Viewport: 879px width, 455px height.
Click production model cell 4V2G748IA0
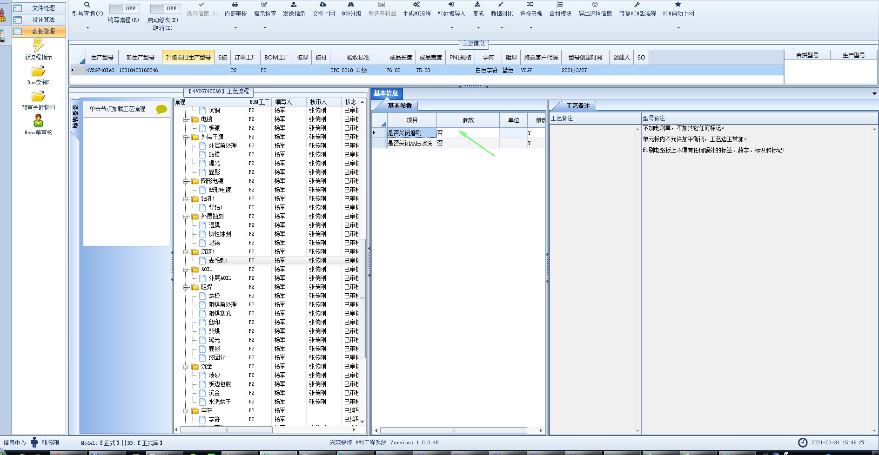100,70
